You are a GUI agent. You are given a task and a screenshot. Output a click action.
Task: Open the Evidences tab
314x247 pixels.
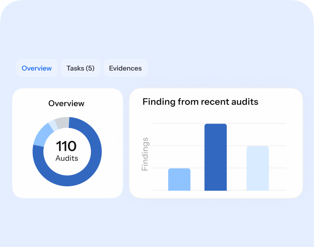click(125, 68)
